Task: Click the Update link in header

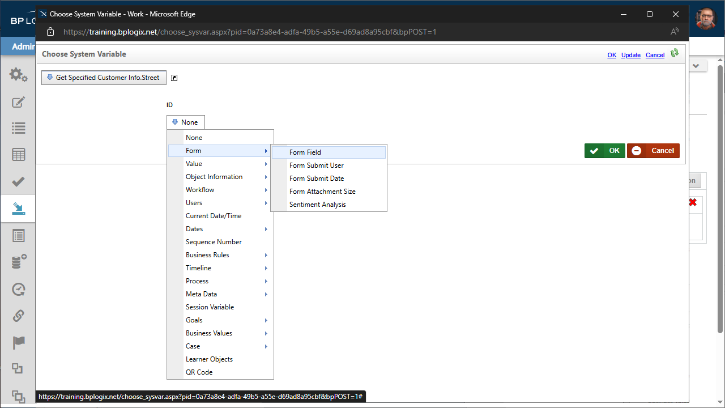Action: pos(631,55)
